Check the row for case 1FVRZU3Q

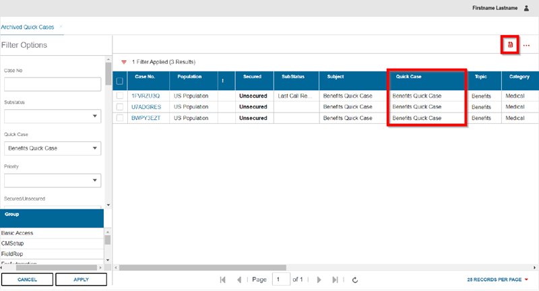pyautogui.click(x=120, y=96)
